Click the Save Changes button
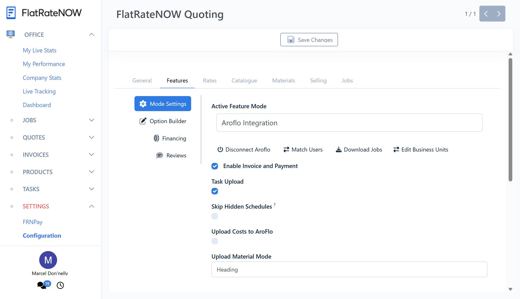This screenshot has width=520, height=299. pyautogui.click(x=309, y=40)
